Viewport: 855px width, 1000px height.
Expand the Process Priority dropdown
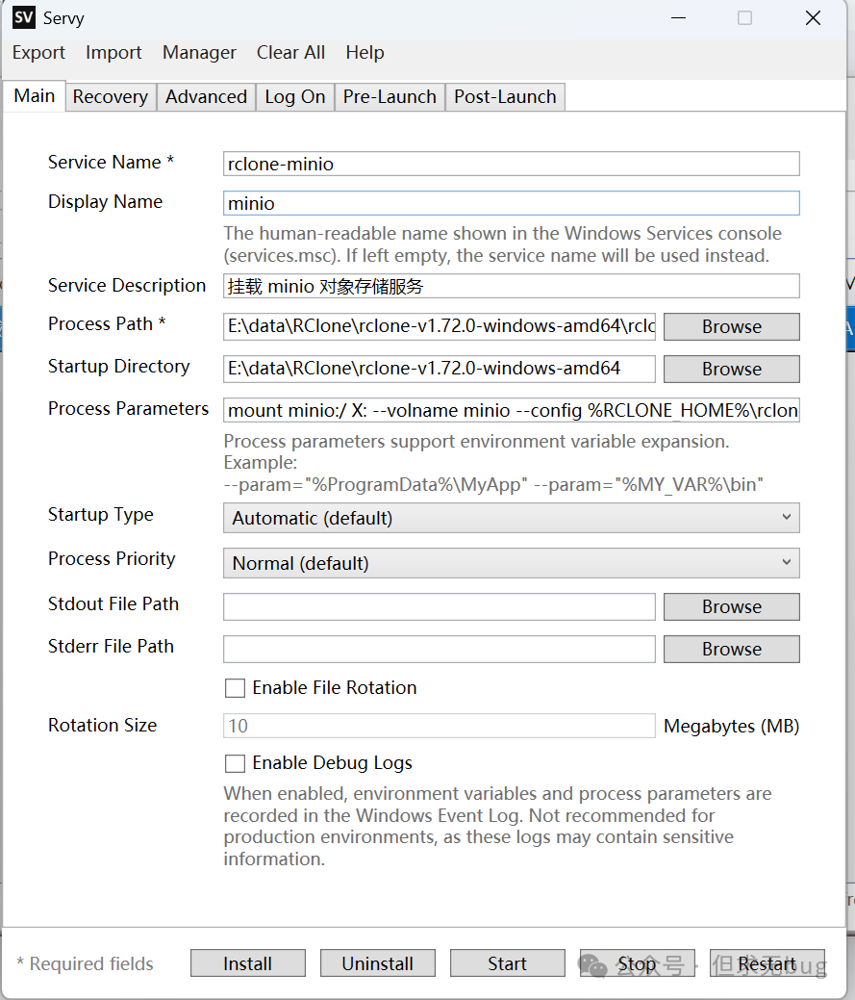click(511, 563)
